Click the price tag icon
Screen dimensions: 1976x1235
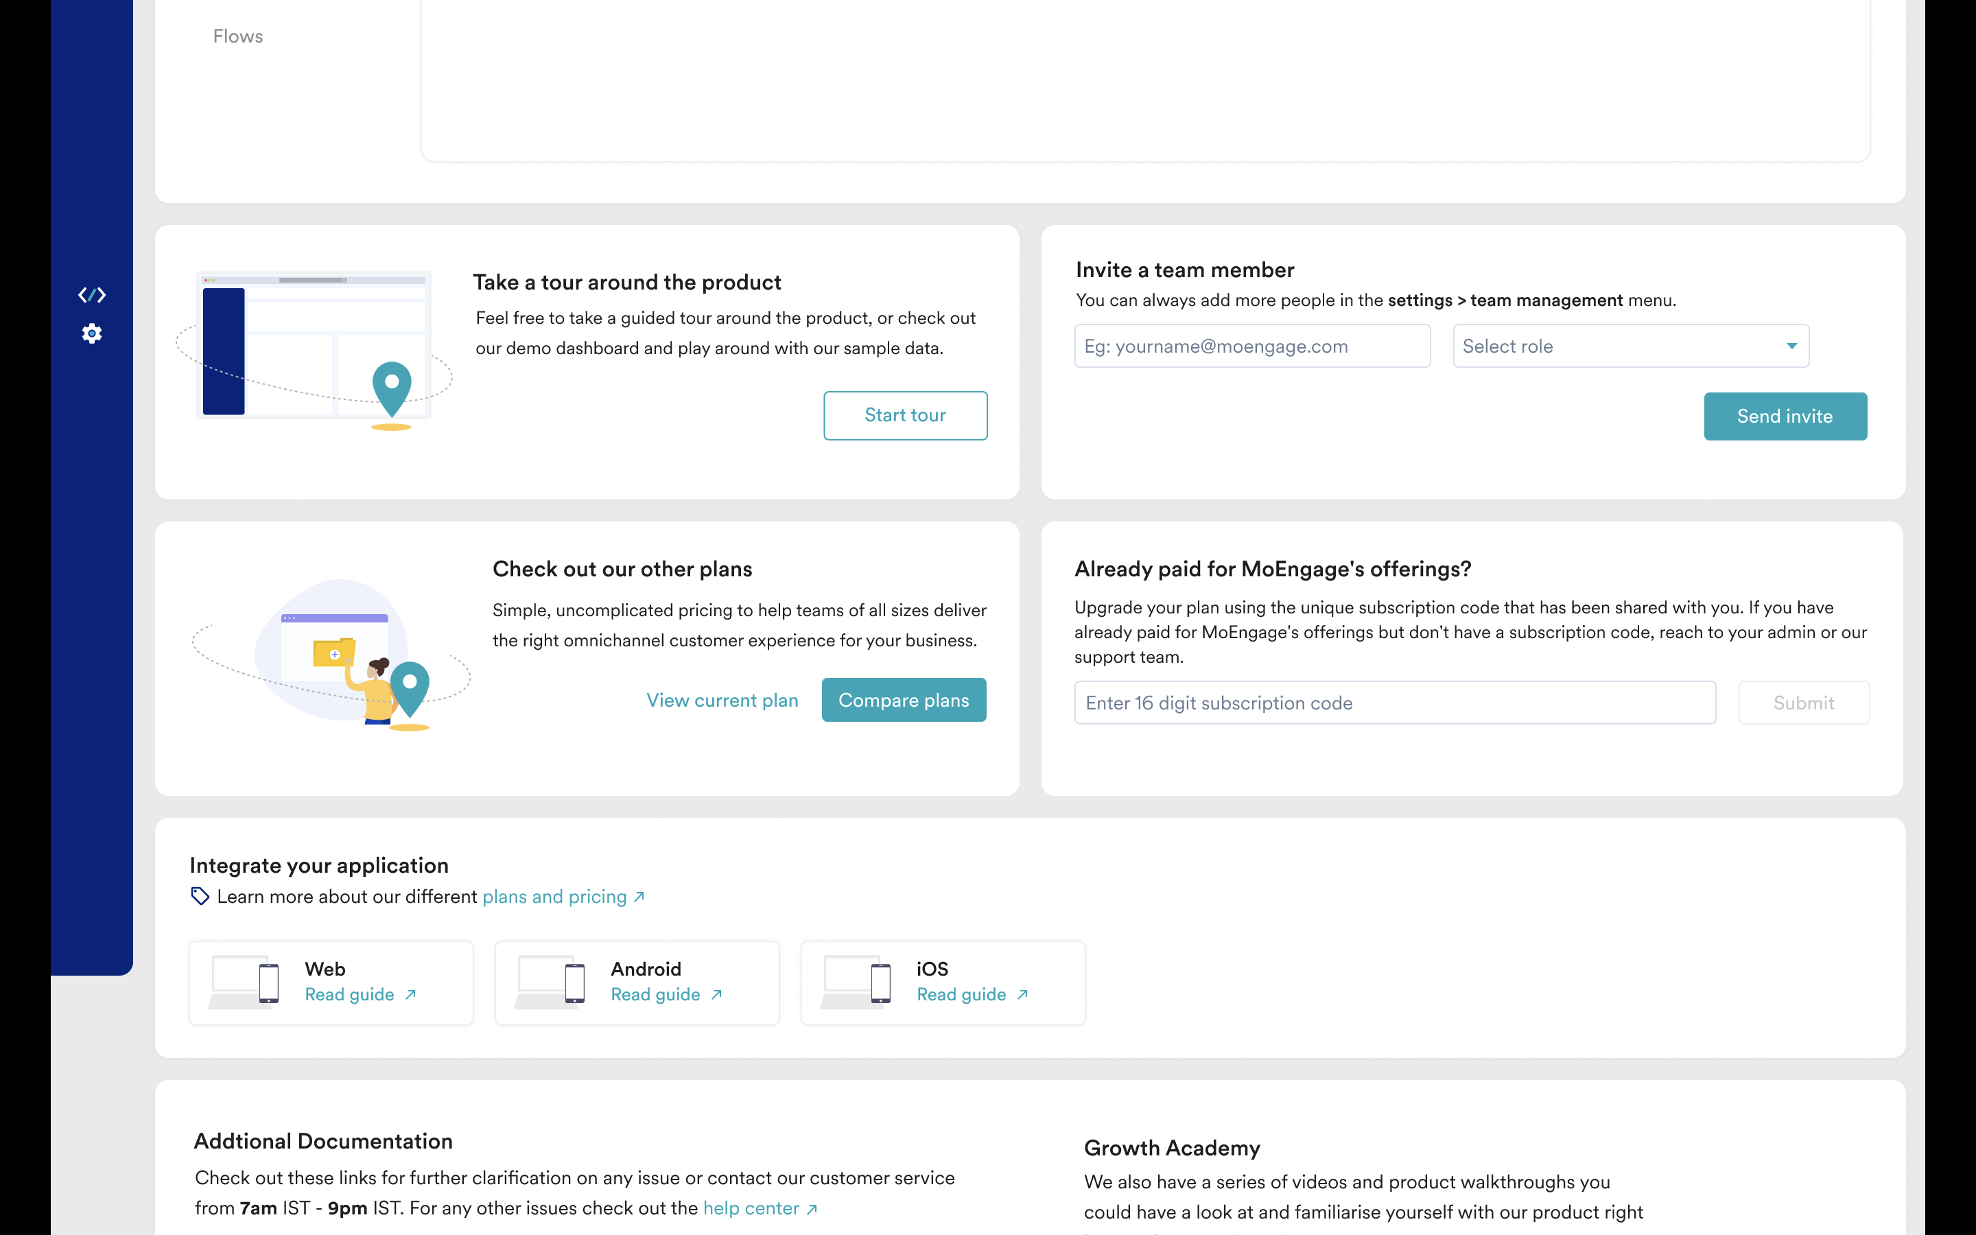[x=200, y=896]
